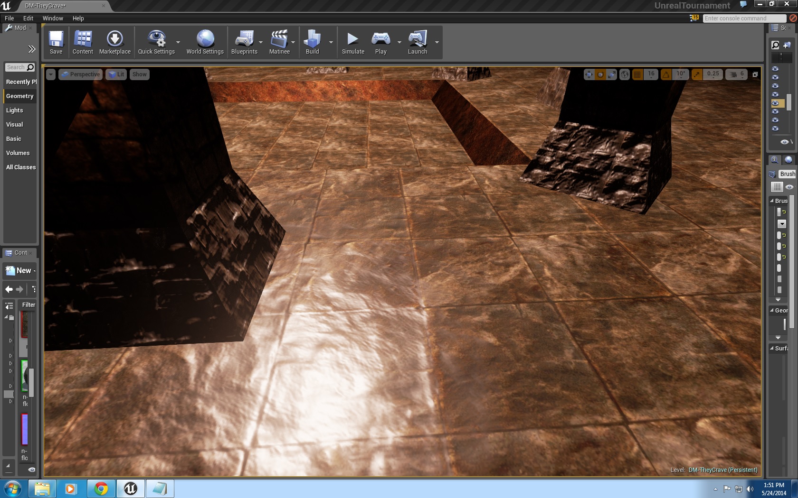Click the source control status icon
The image size is (798, 498).
793,18
